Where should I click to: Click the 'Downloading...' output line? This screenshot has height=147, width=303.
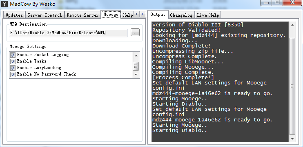tap(175, 41)
